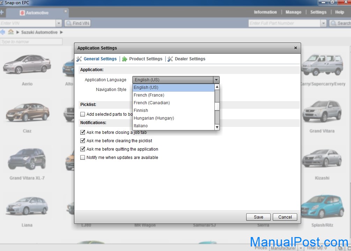
Task: Enable Notify me when updates are available
Action: click(x=83, y=157)
